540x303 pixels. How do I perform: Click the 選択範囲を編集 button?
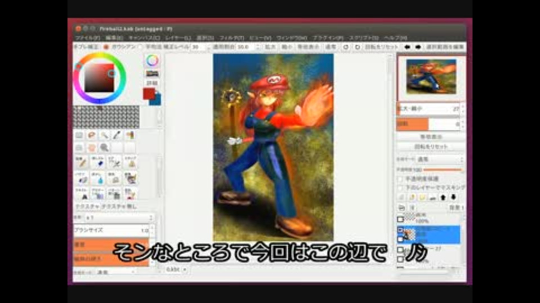[445, 47]
